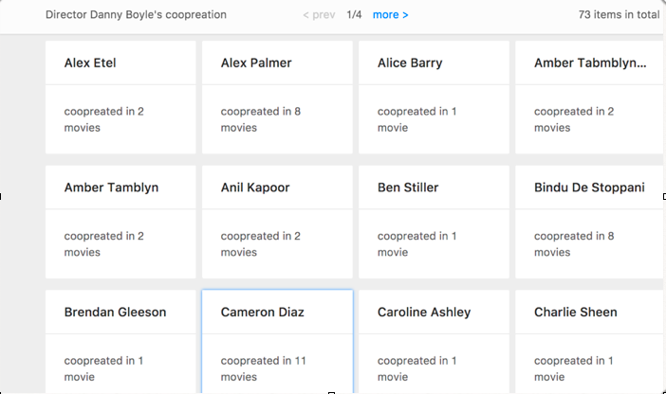Click the highlighted Cameron Diaz card
Screen dimensions: 666x394
click(277, 342)
